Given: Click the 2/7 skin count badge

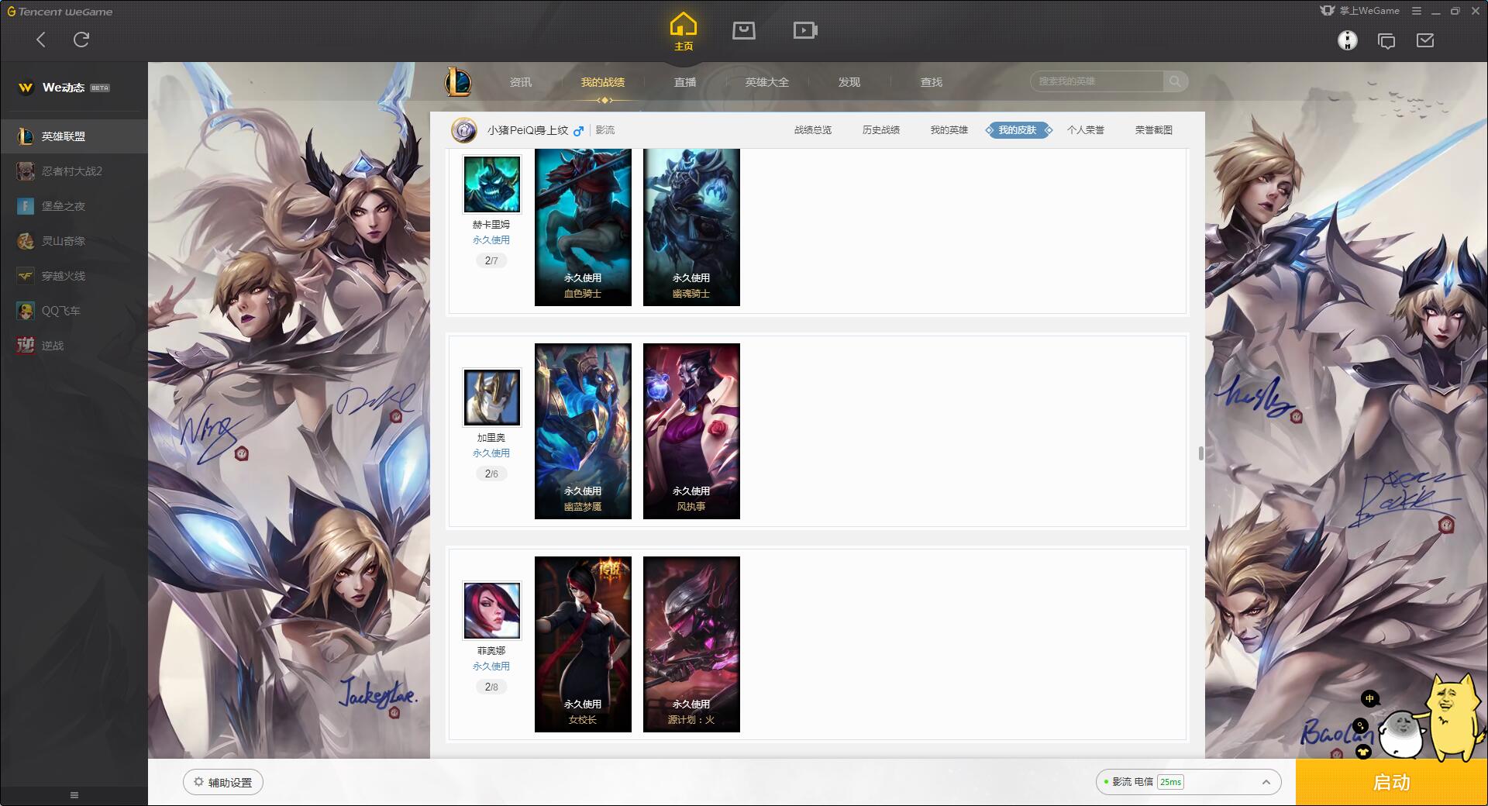Looking at the screenshot, I should click(491, 260).
